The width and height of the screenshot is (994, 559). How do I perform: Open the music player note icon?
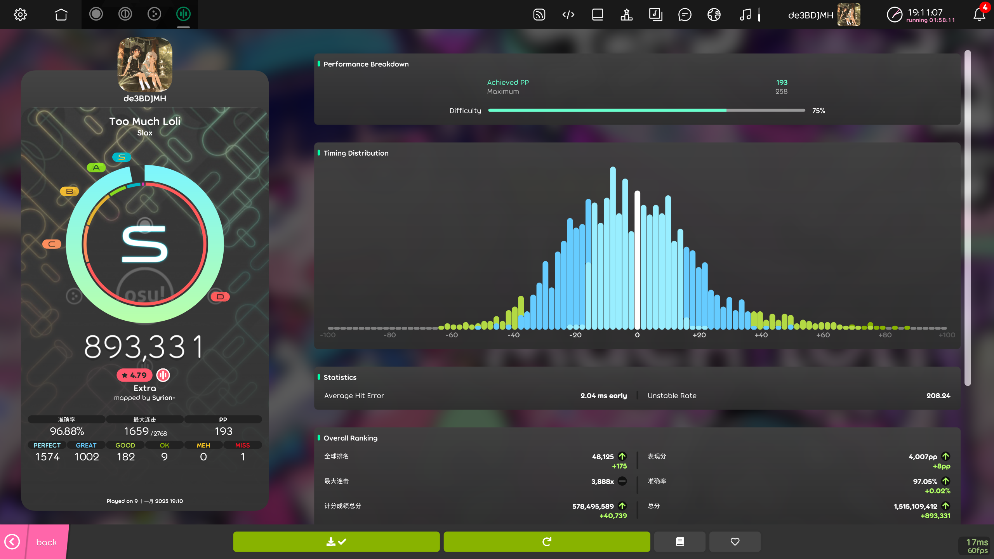[745, 15]
